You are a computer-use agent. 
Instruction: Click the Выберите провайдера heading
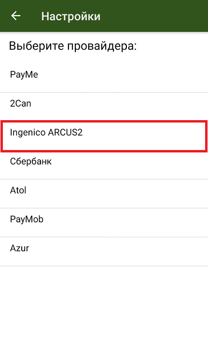[73, 46]
